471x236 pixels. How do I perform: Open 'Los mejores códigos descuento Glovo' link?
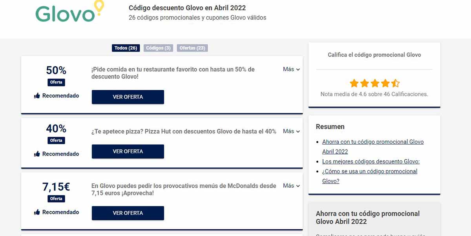(x=371, y=161)
